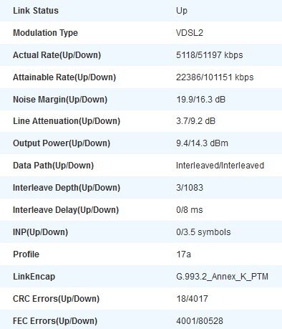
Task: Click the Actual Rate value 5118/51197 kbps
Action: pos(209,55)
